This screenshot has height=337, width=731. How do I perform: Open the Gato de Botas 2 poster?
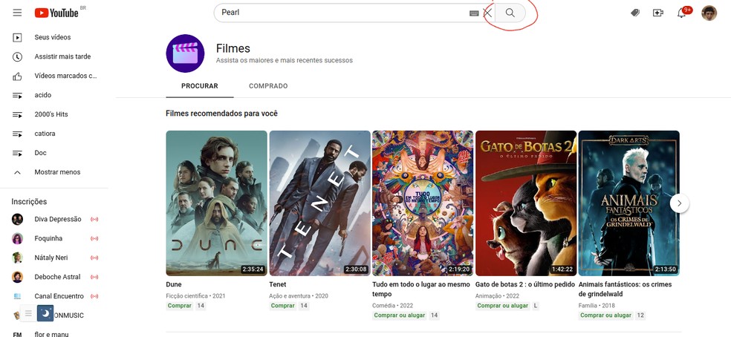[x=526, y=203]
